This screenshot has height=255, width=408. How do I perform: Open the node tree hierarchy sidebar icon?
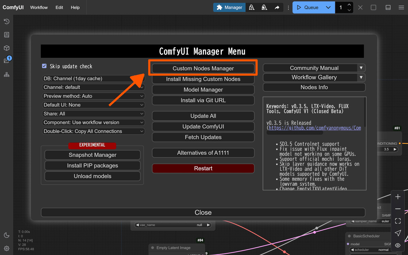point(6,75)
